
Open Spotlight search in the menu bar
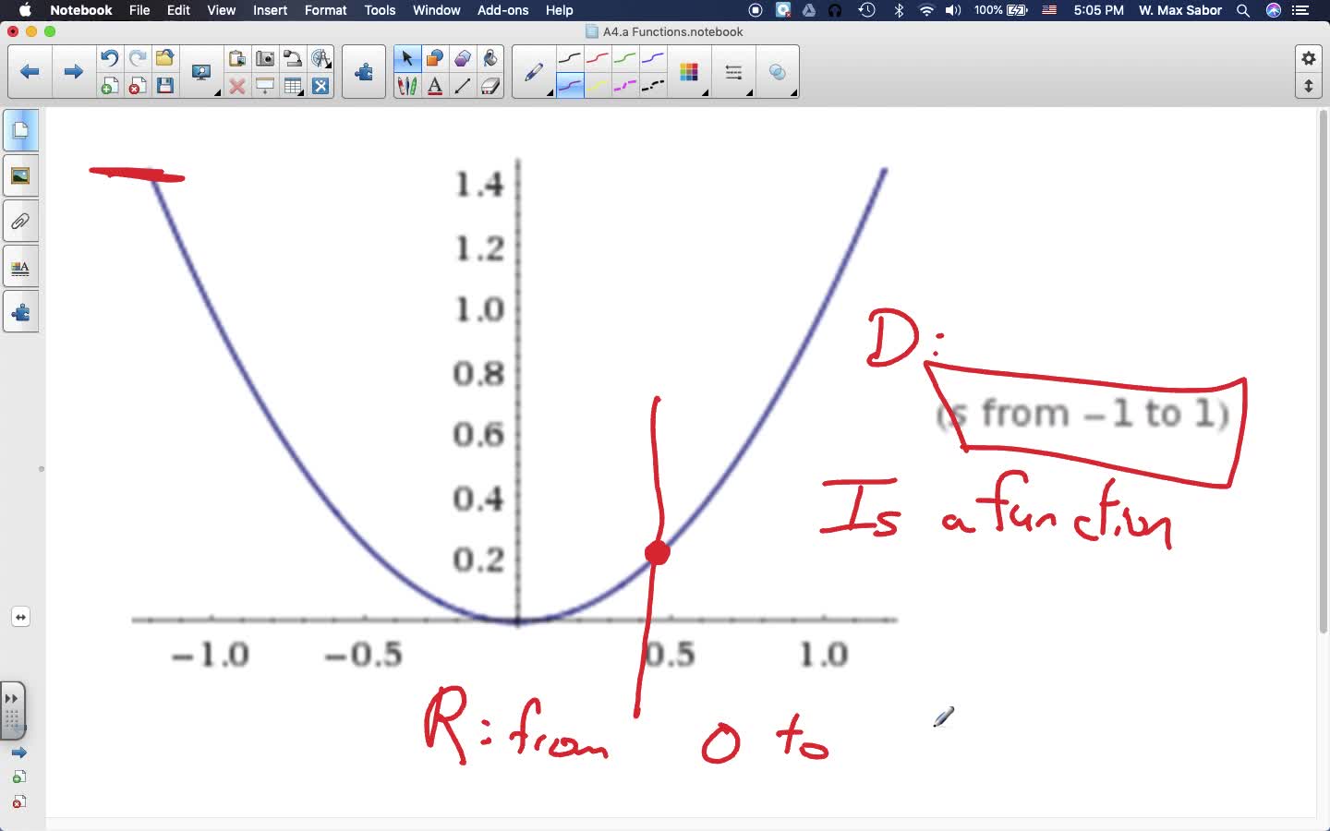click(x=1243, y=10)
